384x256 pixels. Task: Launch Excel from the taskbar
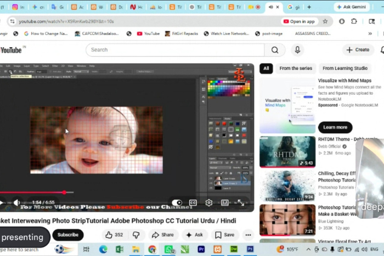click(119, 249)
